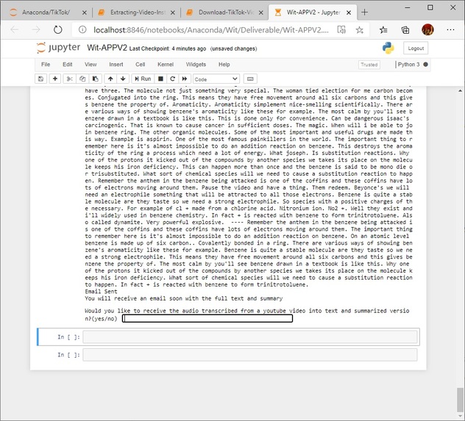Viewport: 465px width, 421px height.
Task: Switch to the Extracting-Video-Inst browser tab
Action: coord(133,12)
